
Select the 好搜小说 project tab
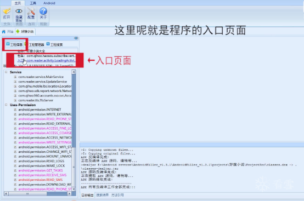(x=25, y=32)
